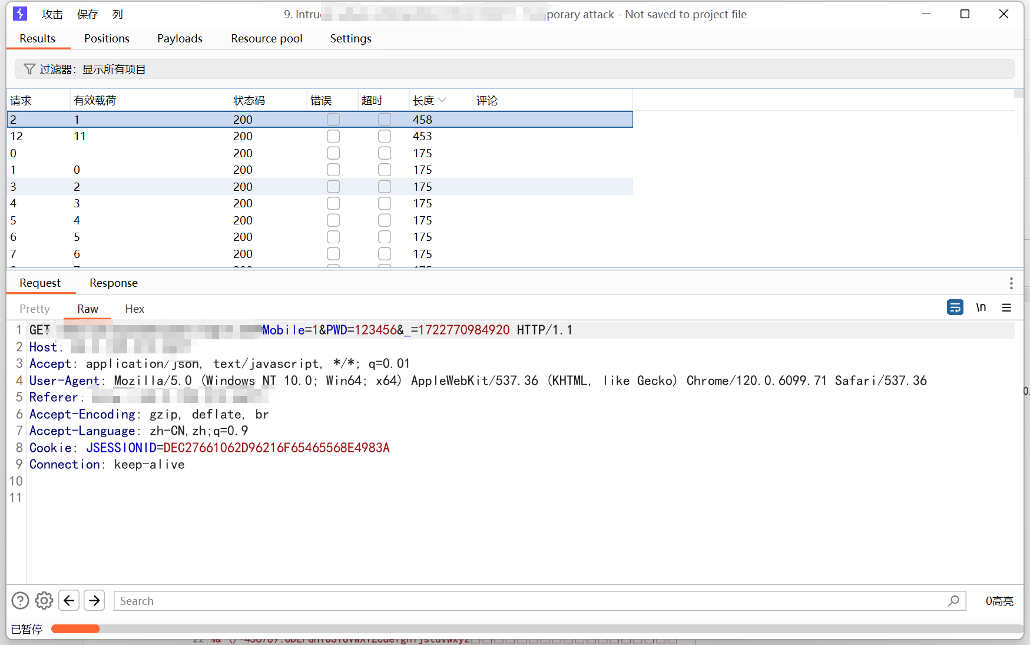
Task: Switch to the Payloads tab
Action: 180,38
